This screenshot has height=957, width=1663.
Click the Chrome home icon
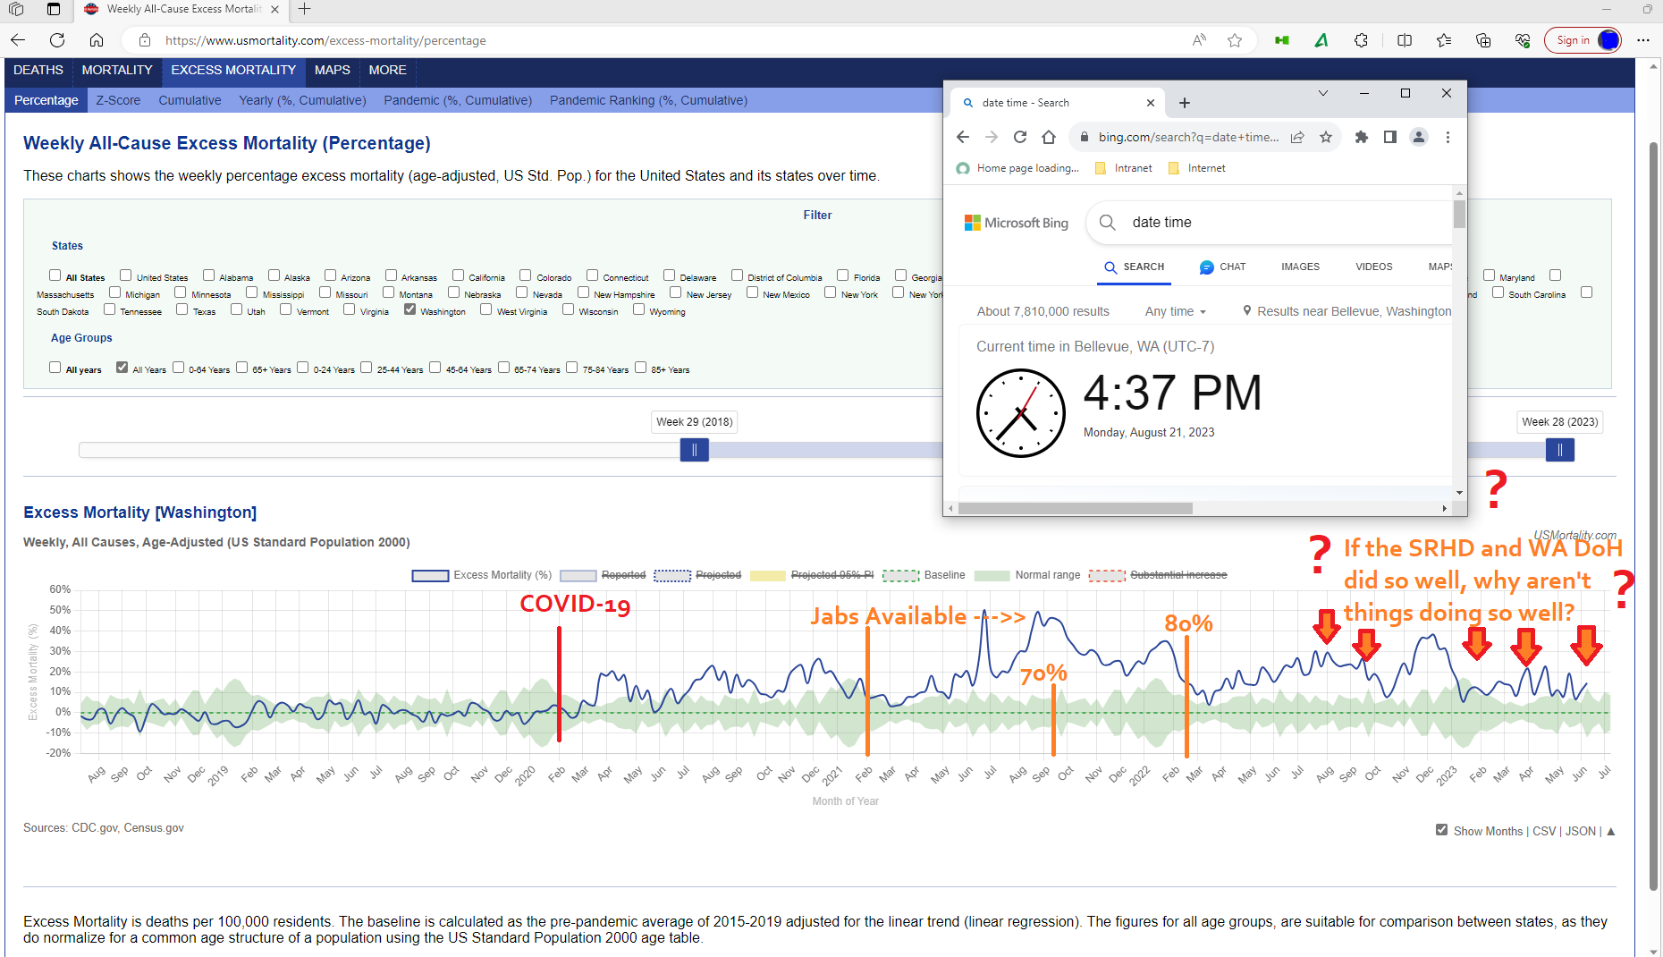1049,137
